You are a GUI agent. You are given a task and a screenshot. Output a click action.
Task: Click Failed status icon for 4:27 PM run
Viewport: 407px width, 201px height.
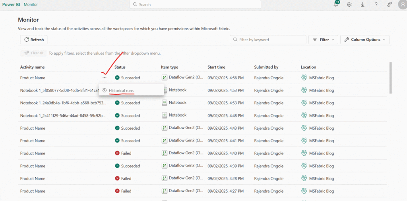(x=117, y=191)
